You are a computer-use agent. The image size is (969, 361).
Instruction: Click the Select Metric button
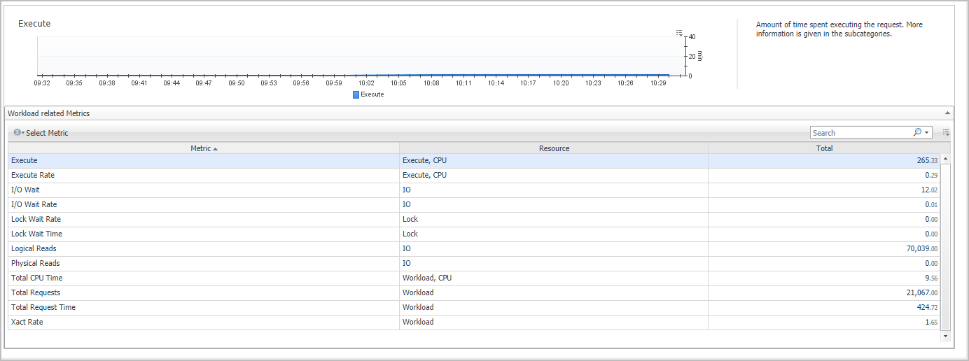pos(47,133)
